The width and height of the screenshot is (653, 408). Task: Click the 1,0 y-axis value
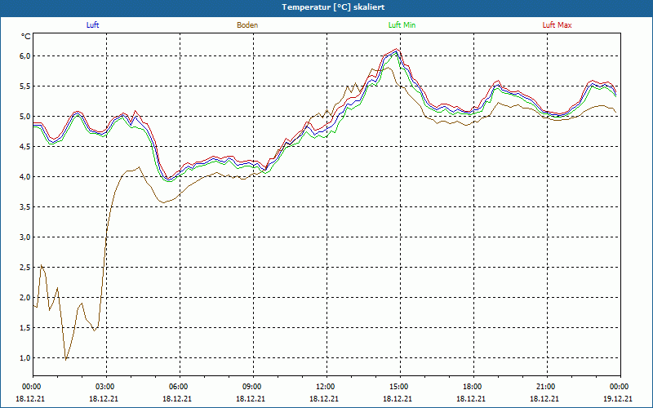pyautogui.click(x=25, y=357)
